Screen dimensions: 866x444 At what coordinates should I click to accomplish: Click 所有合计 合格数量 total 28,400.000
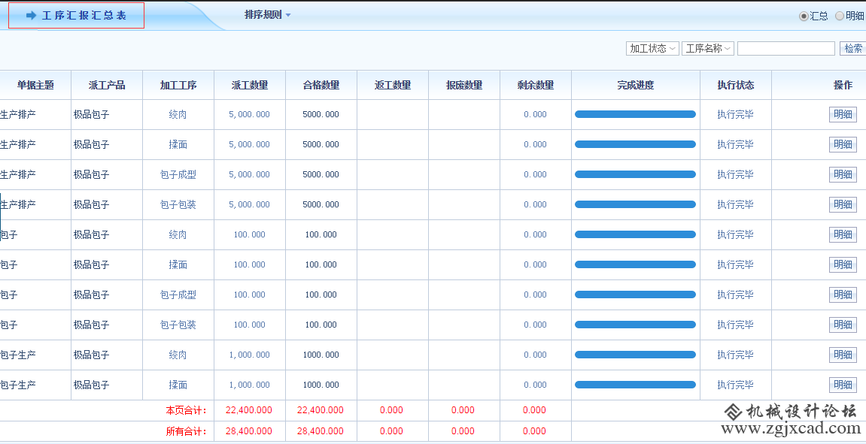(321, 431)
